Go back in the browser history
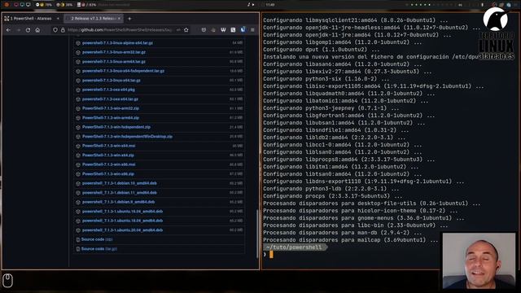Image resolution: width=521 pixels, height=293 pixels. tap(8, 30)
